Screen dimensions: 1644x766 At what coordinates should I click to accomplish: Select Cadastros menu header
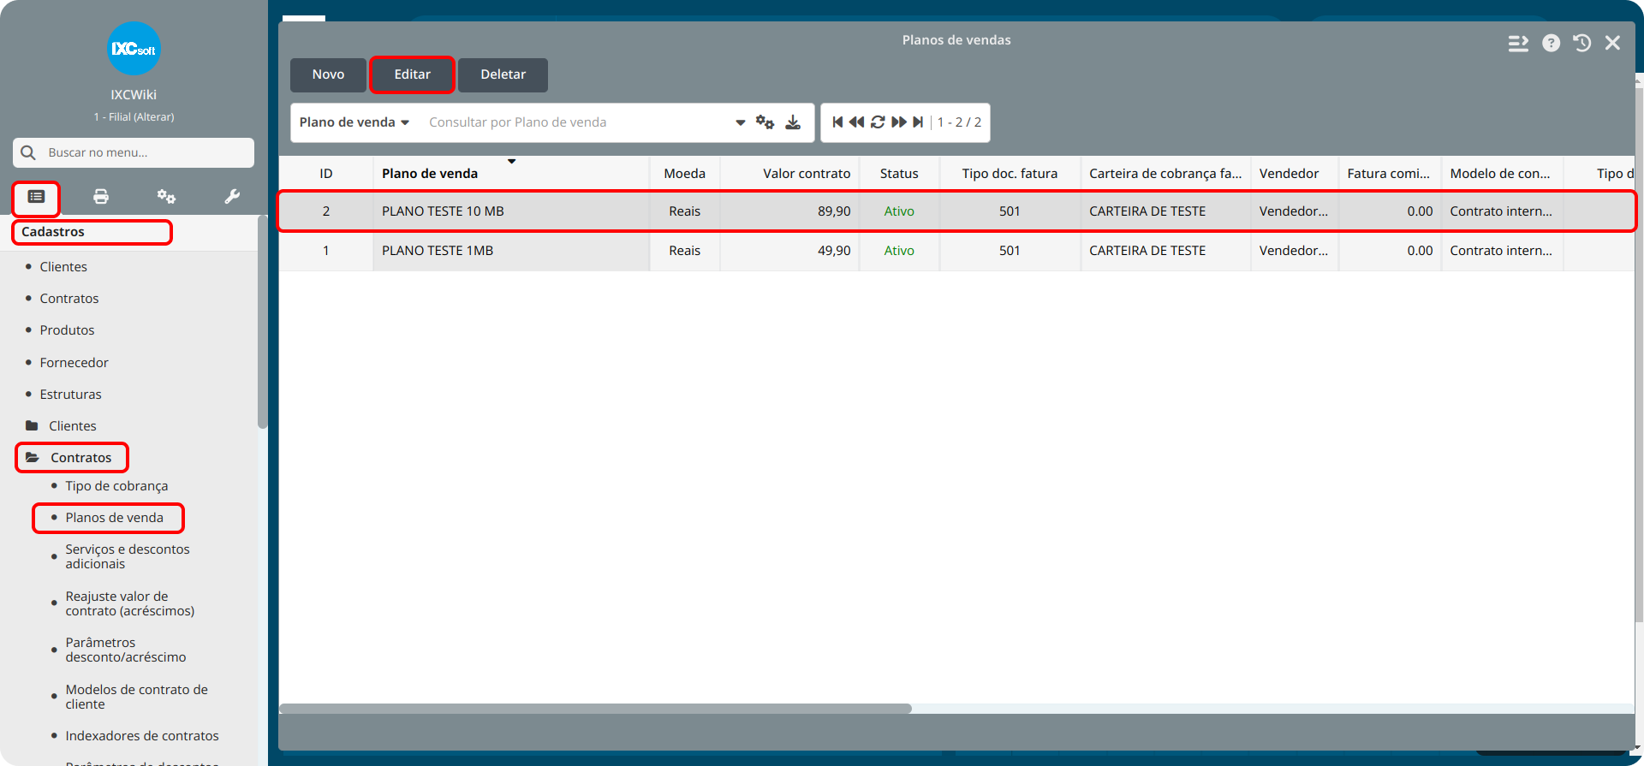pos(53,232)
